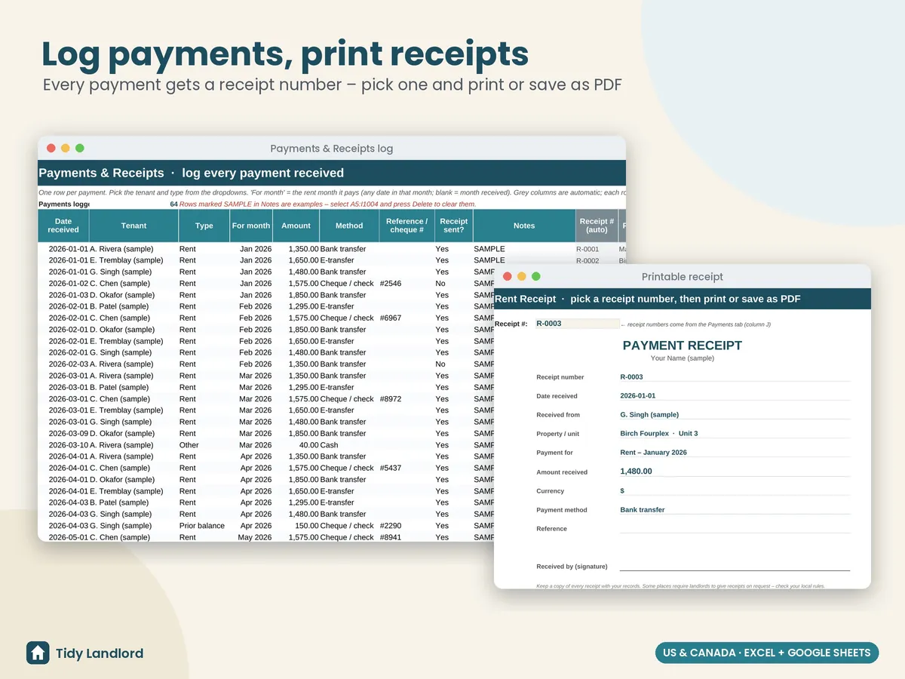This screenshot has width=905, height=679.
Task: Click the Receipt sent? column header
Action: coord(453,226)
